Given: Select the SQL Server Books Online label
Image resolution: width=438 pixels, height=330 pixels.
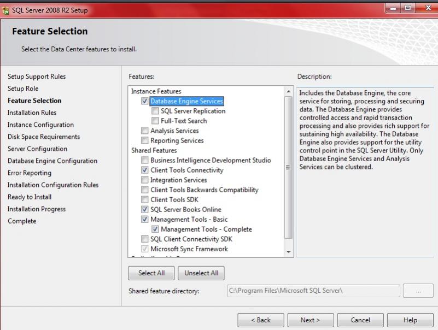Looking at the screenshot, I should [186, 209].
